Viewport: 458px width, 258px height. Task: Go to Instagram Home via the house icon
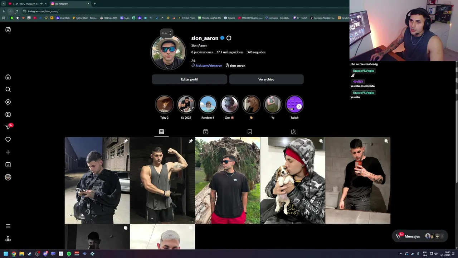click(x=8, y=77)
